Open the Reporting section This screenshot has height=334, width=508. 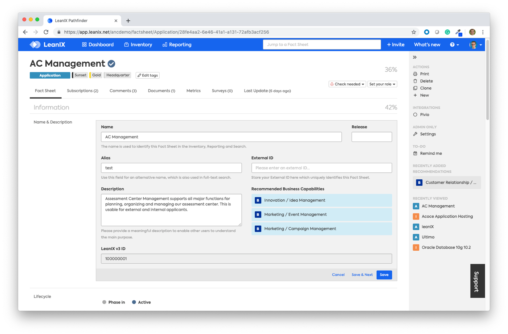point(176,45)
